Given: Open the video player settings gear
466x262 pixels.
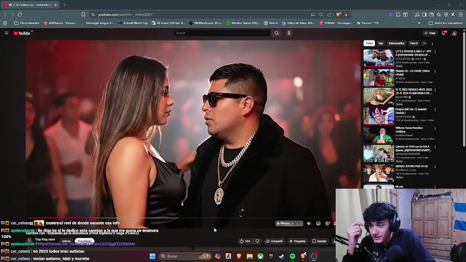Looking at the screenshot, I should click(x=327, y=223).
